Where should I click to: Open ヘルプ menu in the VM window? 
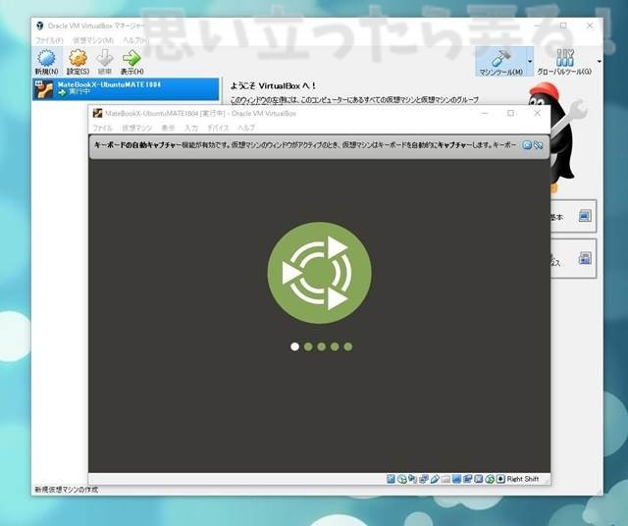click(x=246, y=128)
